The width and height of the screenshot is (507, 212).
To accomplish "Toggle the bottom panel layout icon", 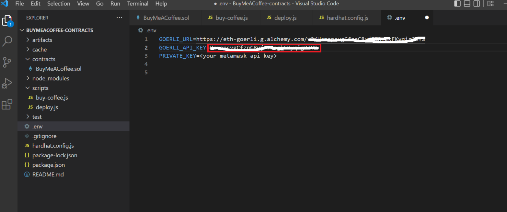I will [x=467, y=4].
